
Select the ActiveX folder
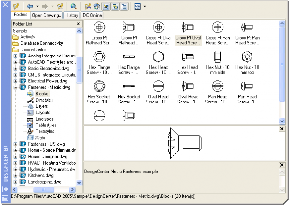point(24,37)
